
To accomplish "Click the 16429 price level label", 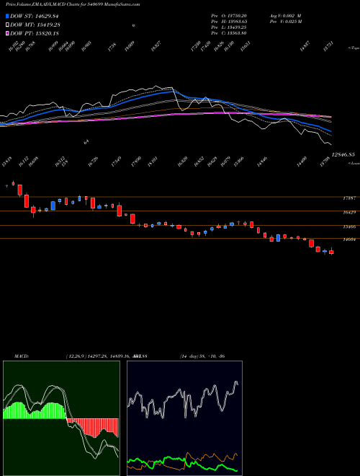I will point(349,213).
